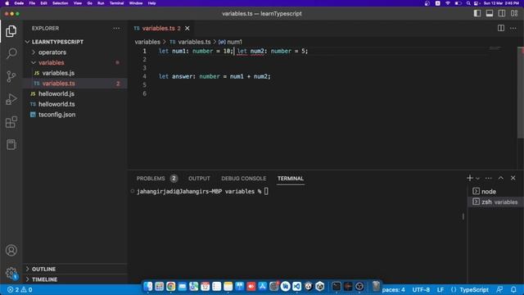Viewport: 524px width, 295px height.
Task: Select variables.ts in the explorer
Action: (x=75, y=84)
